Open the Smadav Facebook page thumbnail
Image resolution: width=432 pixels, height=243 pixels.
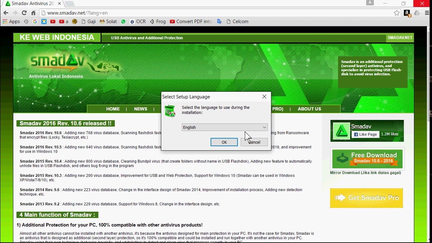coord(341,131)
